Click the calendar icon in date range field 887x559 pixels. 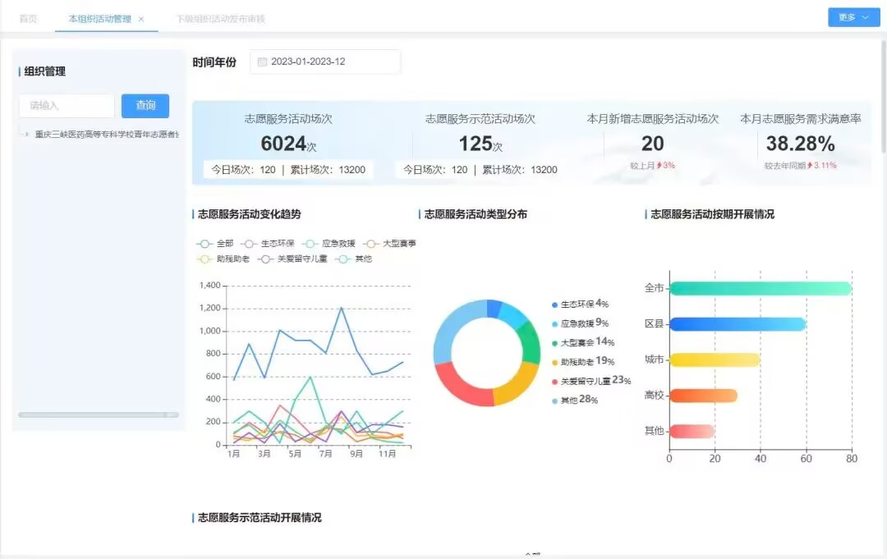(x=262, y=62)
